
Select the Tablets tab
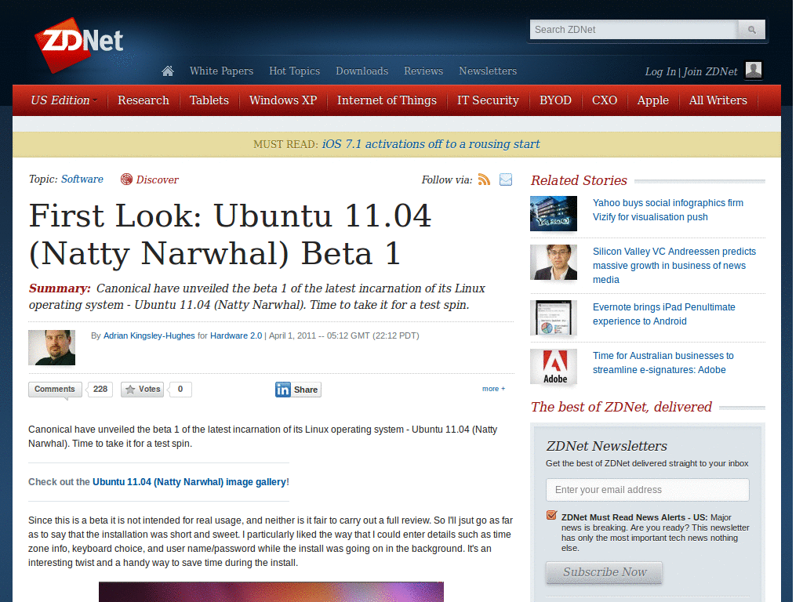pyautogui.click(x=209, y=100)
